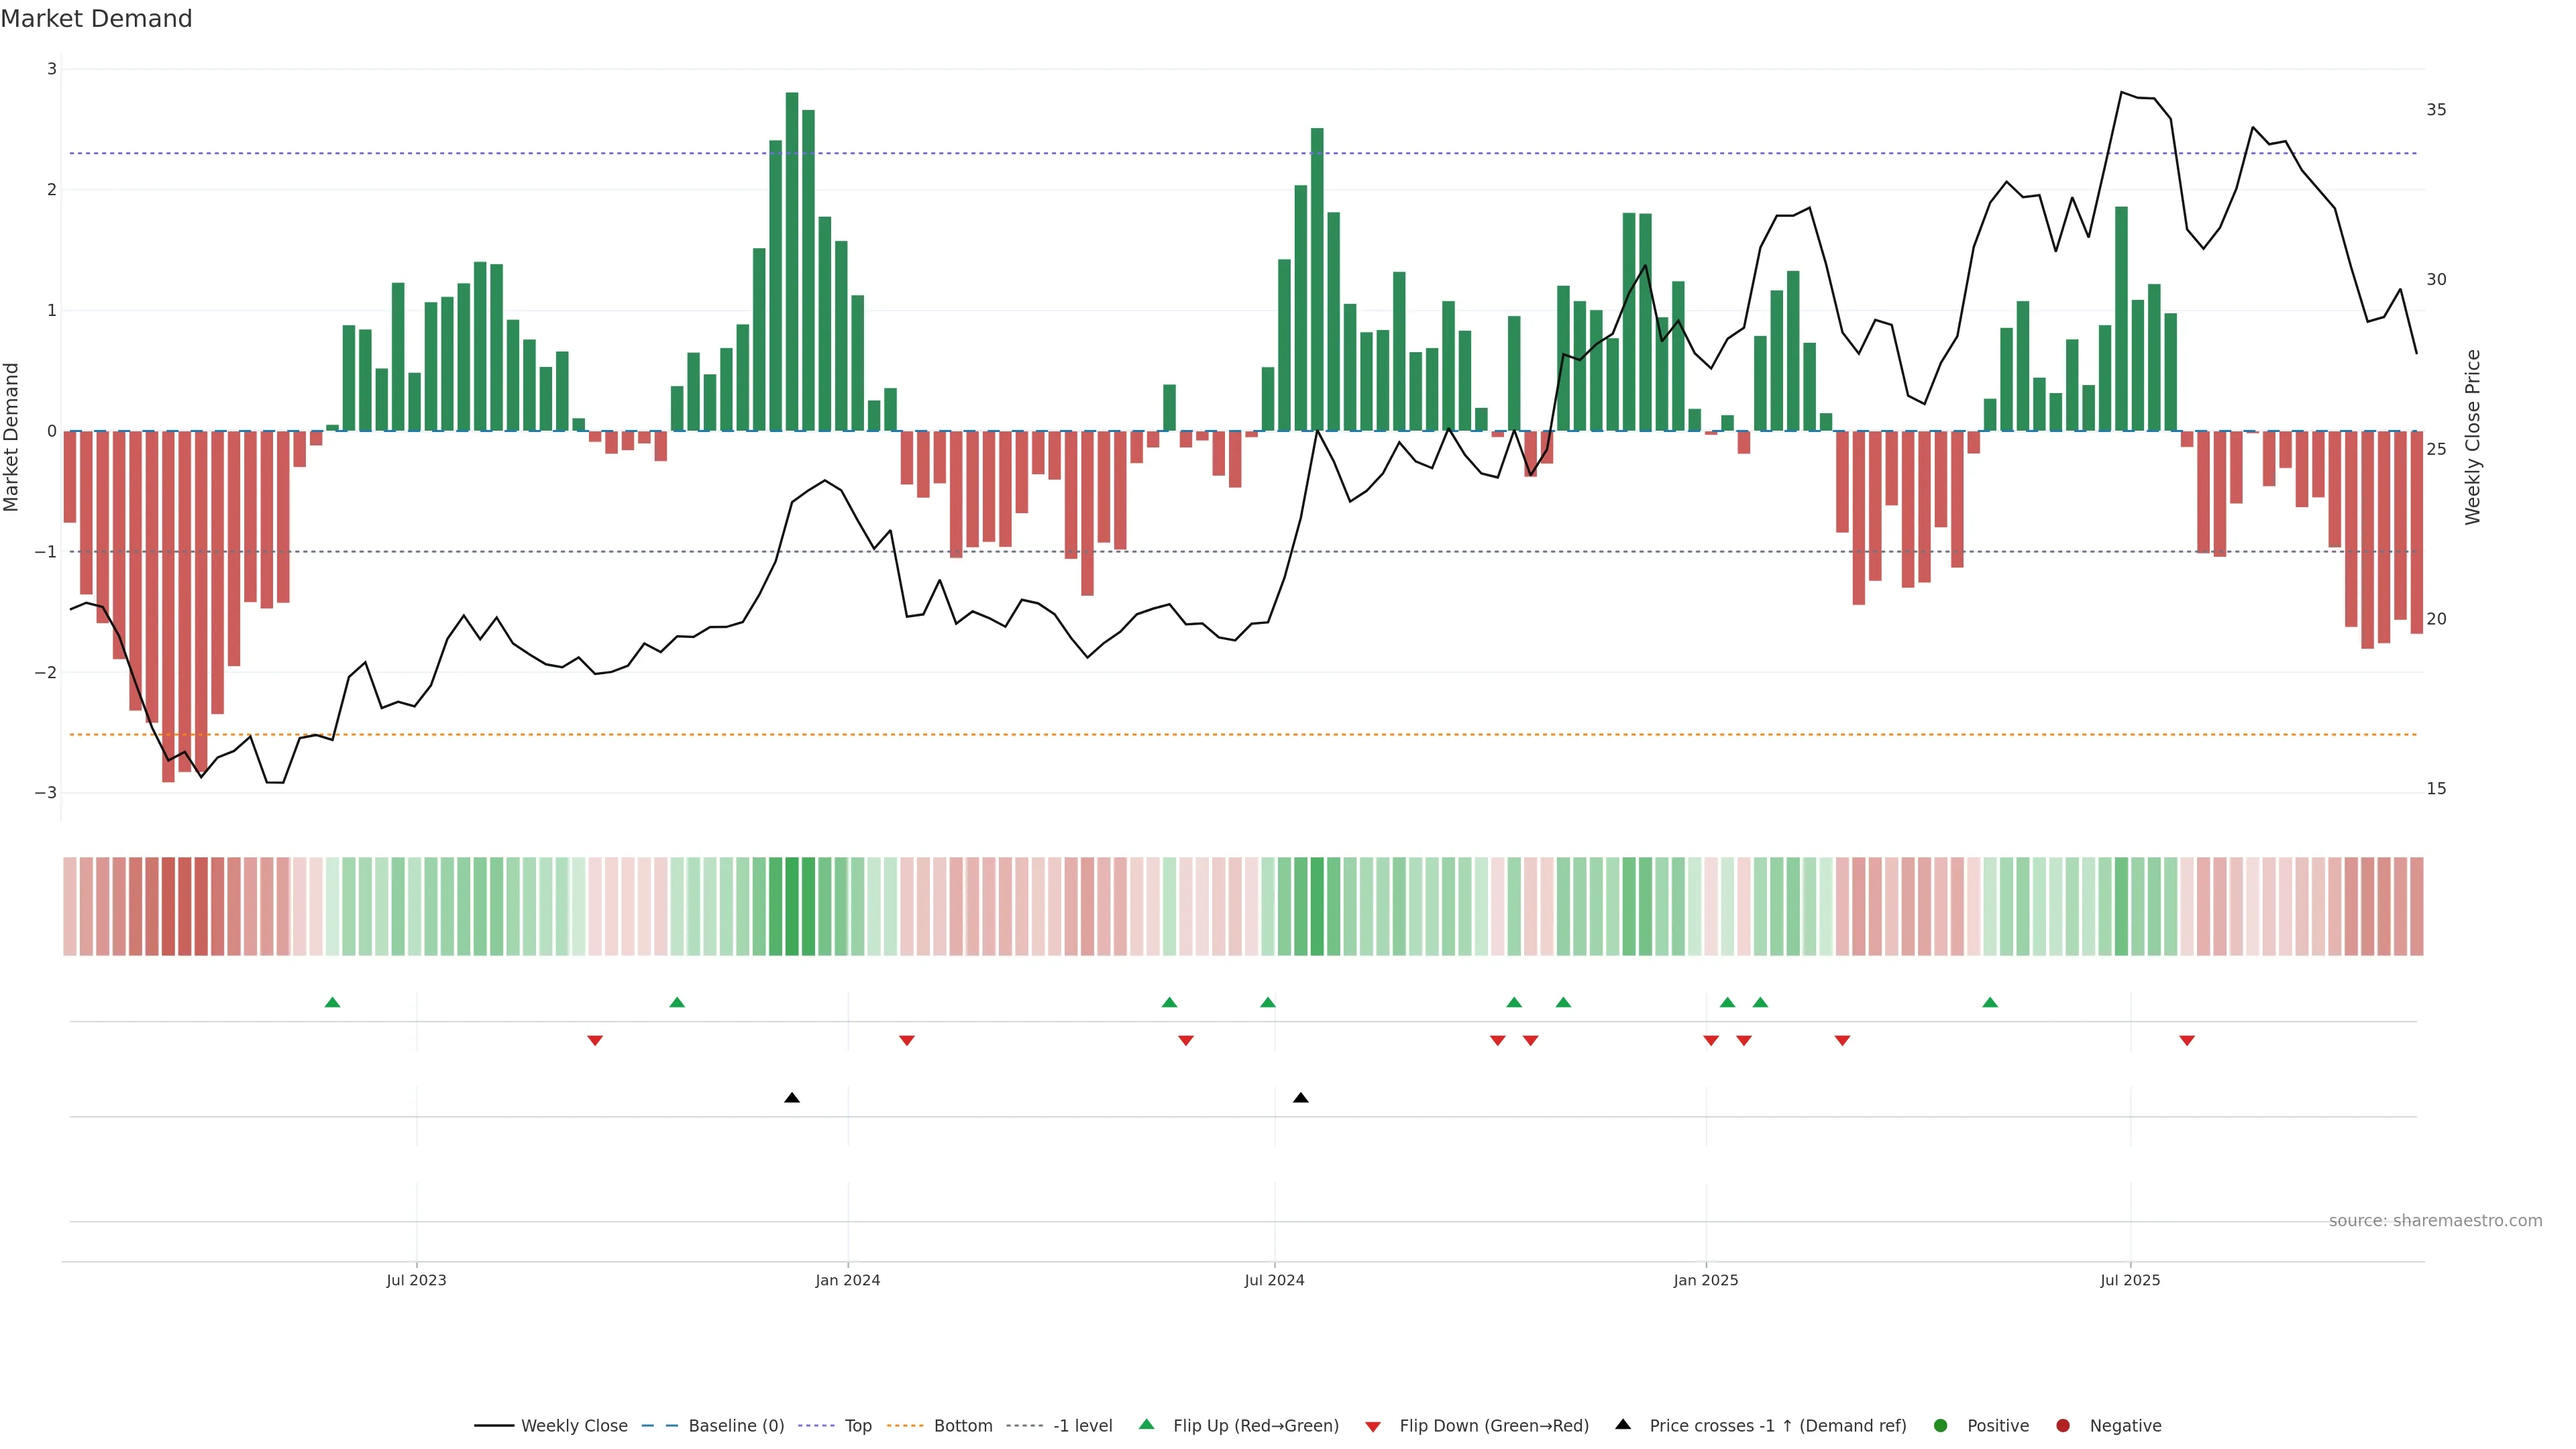
Task: Click darkest green heatmap cell near Dec 2023
Action: coord(792,906)
